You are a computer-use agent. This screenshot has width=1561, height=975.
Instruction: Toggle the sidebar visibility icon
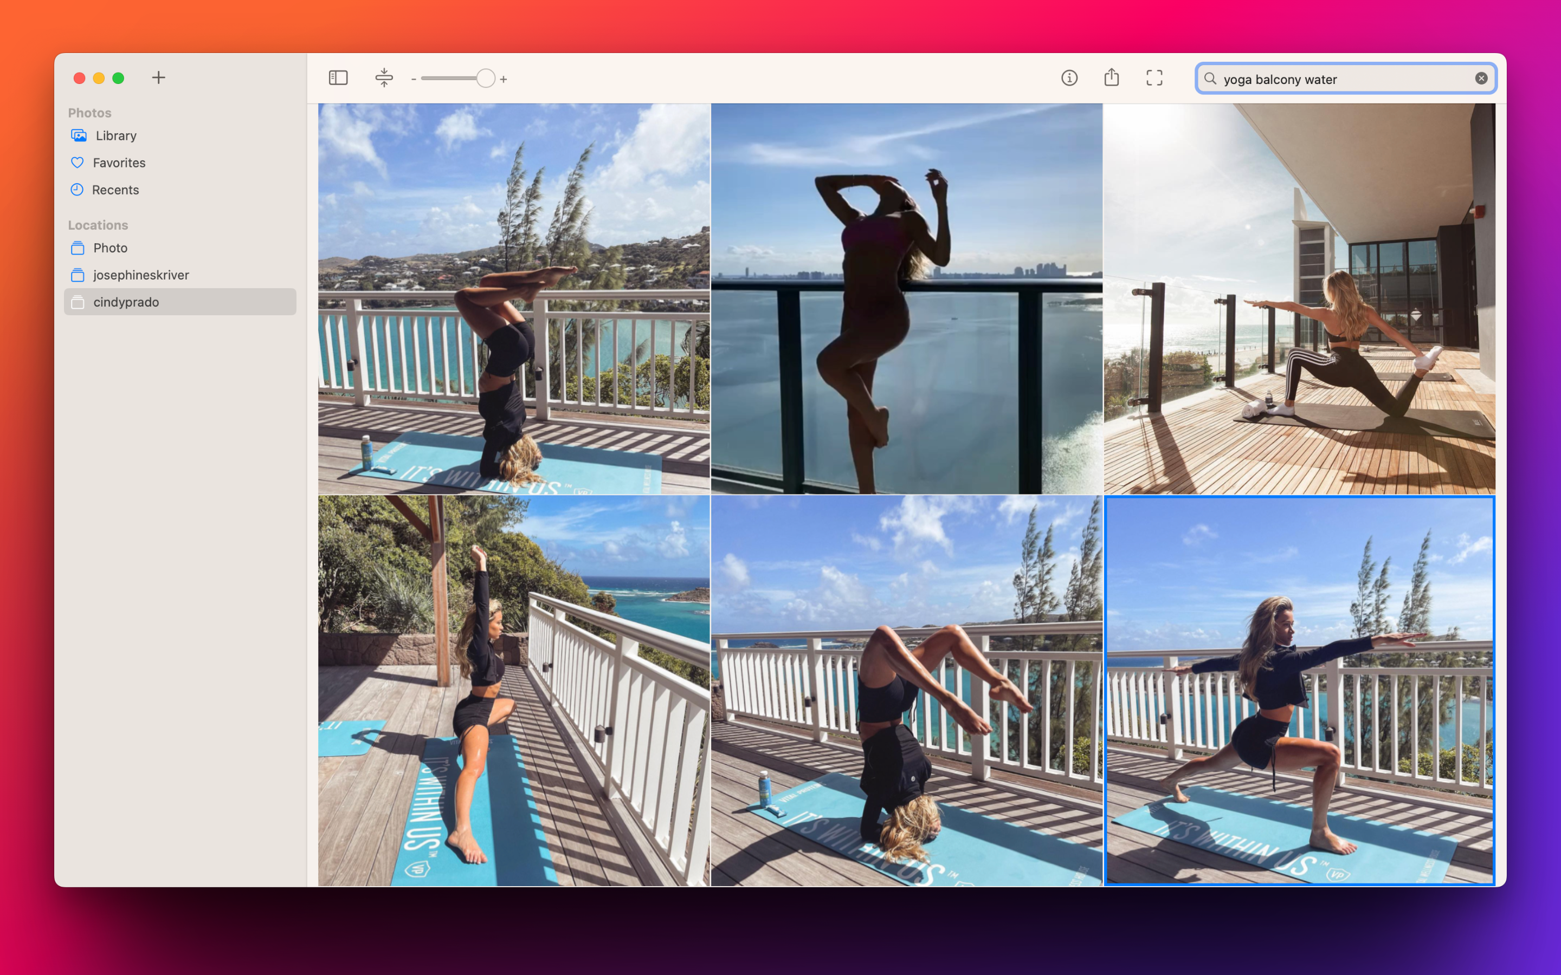click(338, 77)
